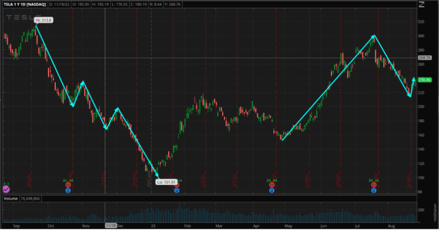Click the May label on time axis
The height and width of the screenshot is (230, 439).
coord(288,226)
